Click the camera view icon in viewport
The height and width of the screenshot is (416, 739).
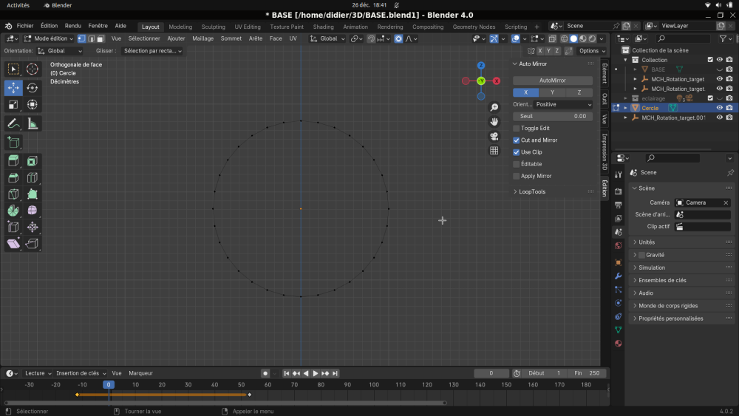[x=494, y=136]
